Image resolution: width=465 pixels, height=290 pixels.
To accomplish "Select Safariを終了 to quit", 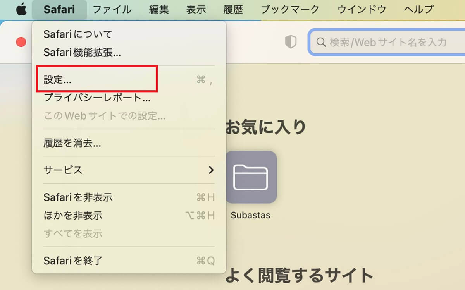I will click(x=129, y=261).
